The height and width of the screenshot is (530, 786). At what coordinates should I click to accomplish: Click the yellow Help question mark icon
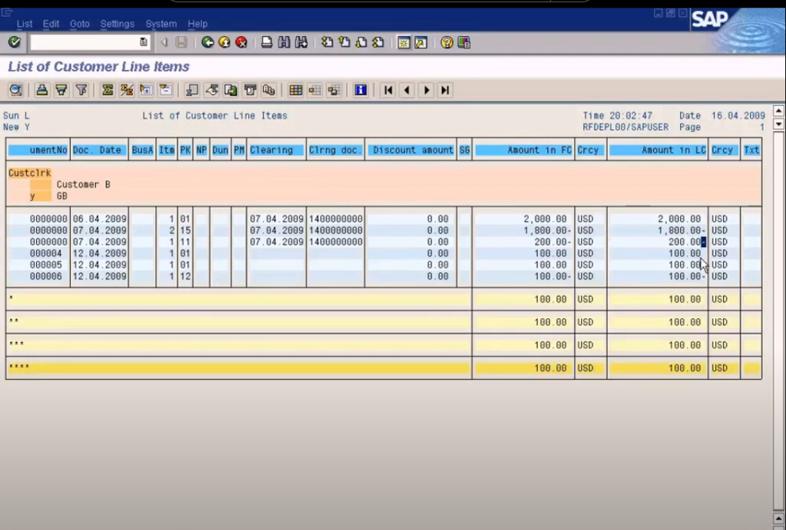click(447, 43)
